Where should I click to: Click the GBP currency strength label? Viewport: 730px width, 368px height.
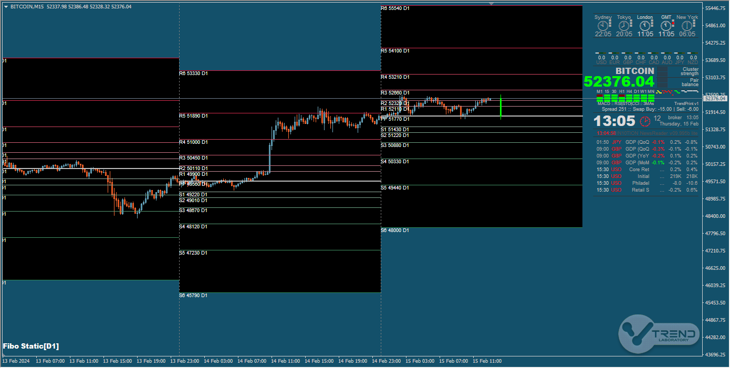[628, 62]
